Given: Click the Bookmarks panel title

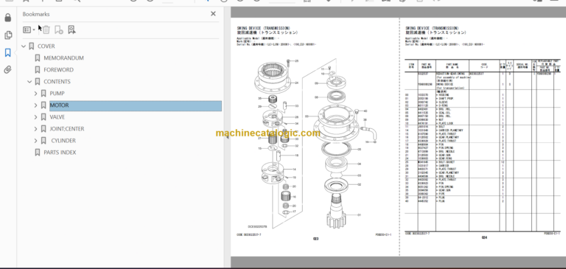Looking at the screenshot, I should (36, 14).
